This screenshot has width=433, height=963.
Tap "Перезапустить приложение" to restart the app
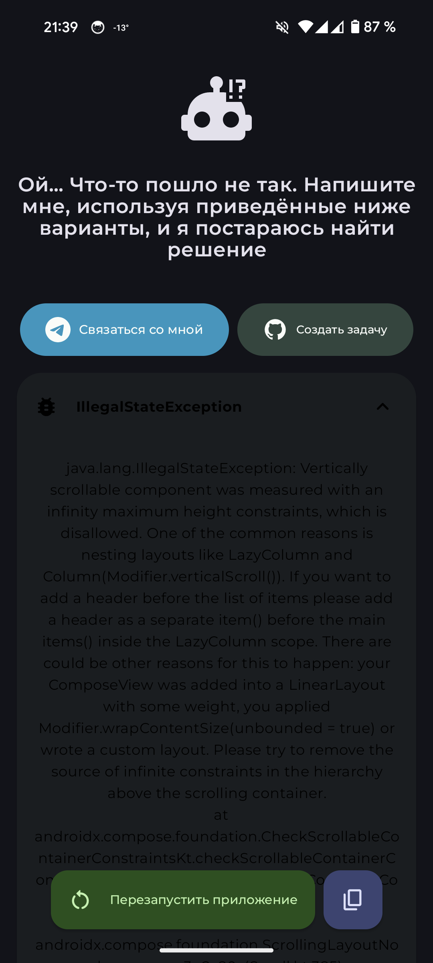(203, 900)
